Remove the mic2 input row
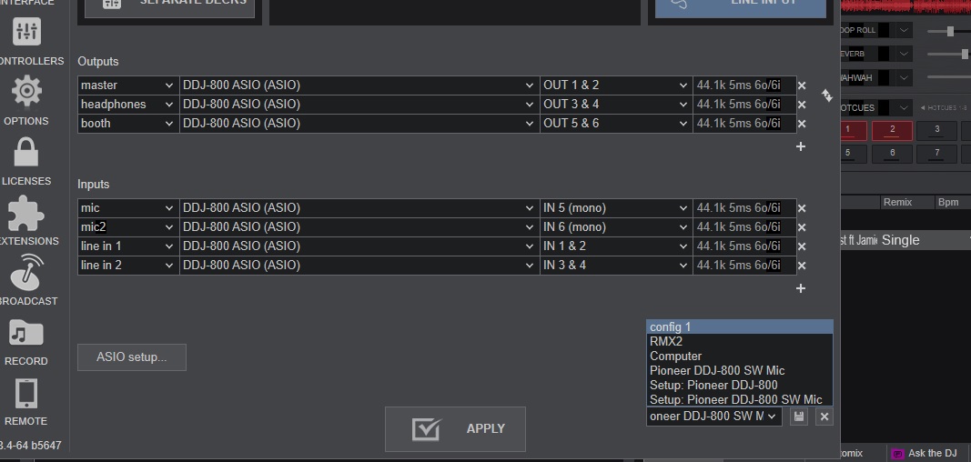The width and height of the screenshot is (971, 462). point(802,227)
